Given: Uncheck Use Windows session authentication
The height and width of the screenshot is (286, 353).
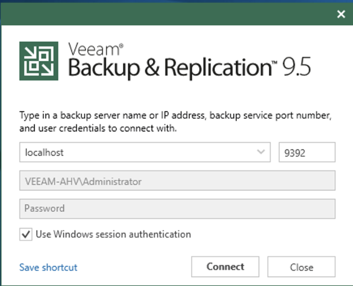Looking at the screenshot, I should pos(26,234).
